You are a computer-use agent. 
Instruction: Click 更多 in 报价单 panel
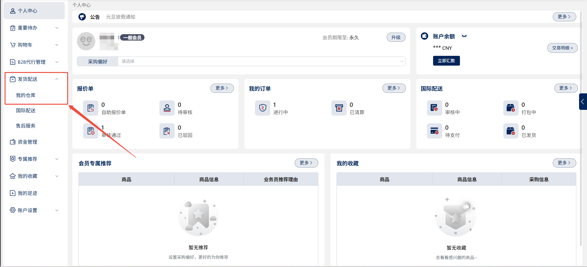coord(222,88)
